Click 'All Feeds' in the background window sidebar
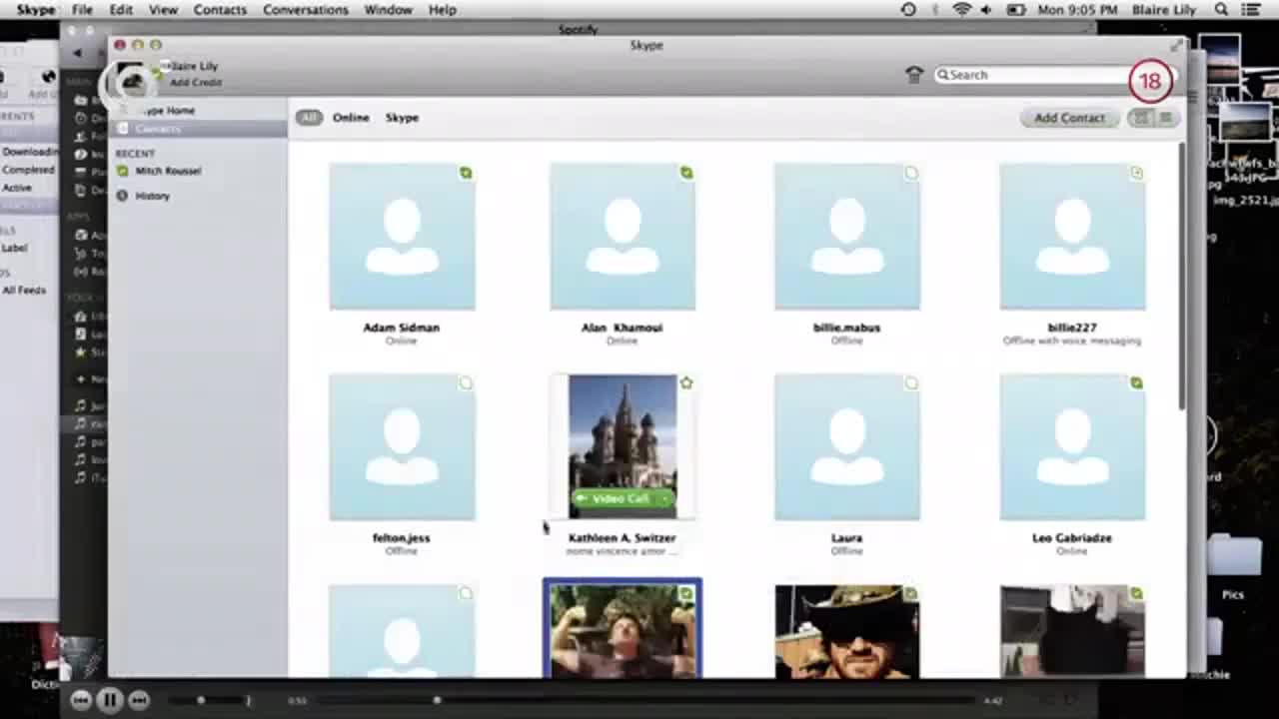Image resolution: width=1279 pixels, height=719 pixels. [x=24, y=291]
